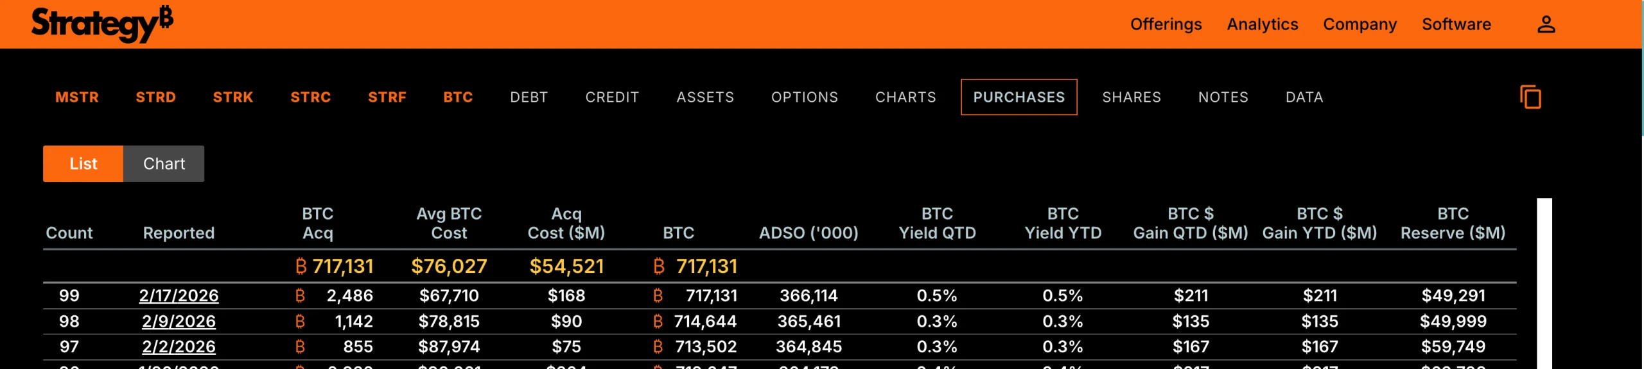Screen dimensions: 1644x369
Task: Click the Bitcoin symbol next to acquisition 1,142
Action: 299,321
